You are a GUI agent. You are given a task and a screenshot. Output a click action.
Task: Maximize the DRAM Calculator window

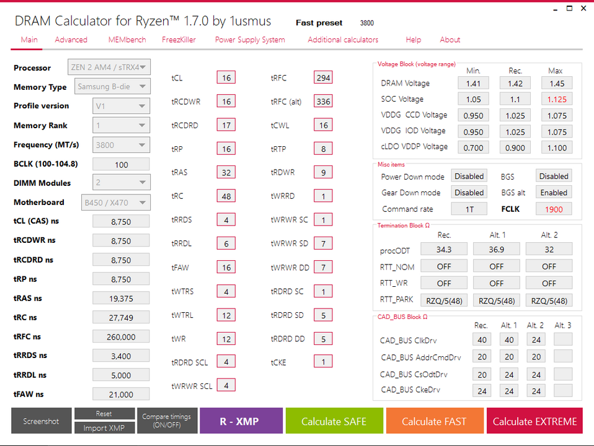coord(569,8)
